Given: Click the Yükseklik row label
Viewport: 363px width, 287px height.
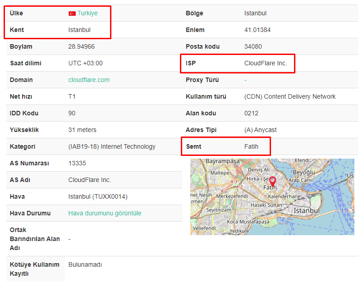Looking at the screenshot, I should (x=24, y=130).
